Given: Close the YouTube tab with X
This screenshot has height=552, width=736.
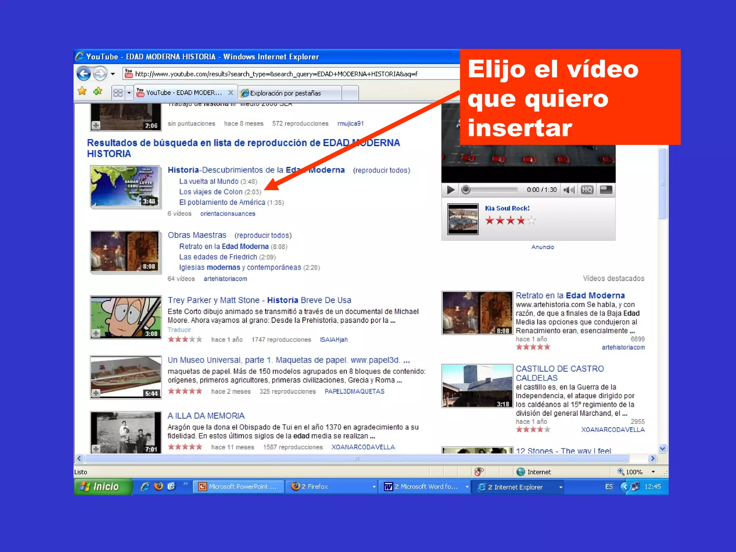Looking at the screenshot, I should tap(231, 93).
